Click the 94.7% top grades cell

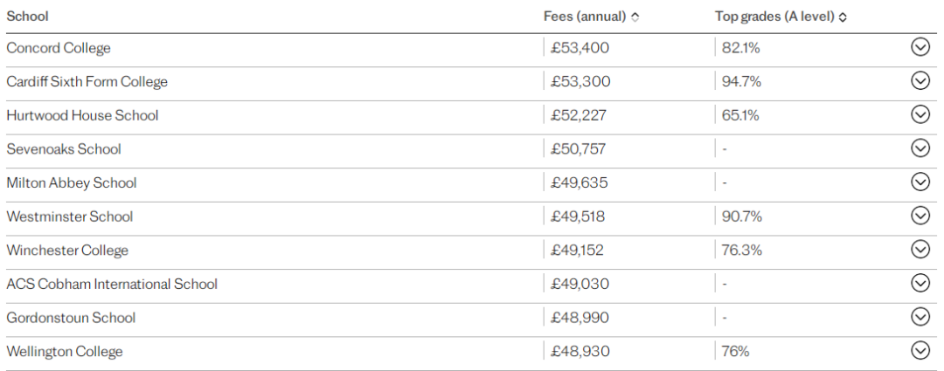point(742,81)
